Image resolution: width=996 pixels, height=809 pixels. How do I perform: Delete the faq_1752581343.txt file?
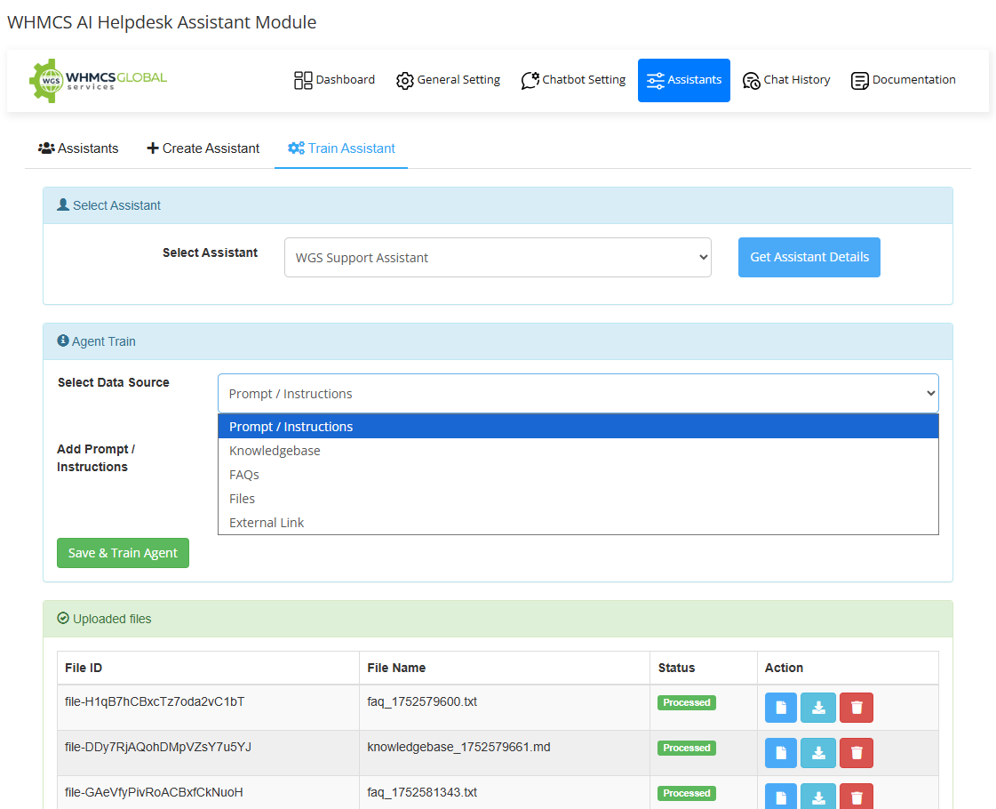[x=857, y=797]
